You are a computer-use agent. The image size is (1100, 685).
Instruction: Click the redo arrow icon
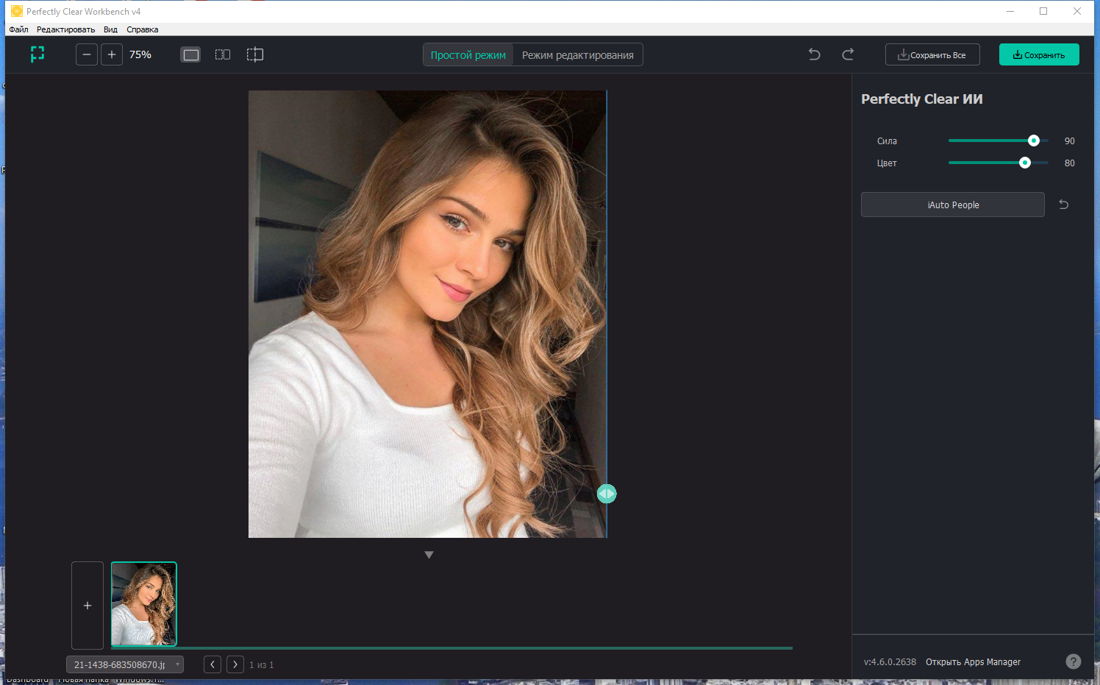tap(847, 54)
